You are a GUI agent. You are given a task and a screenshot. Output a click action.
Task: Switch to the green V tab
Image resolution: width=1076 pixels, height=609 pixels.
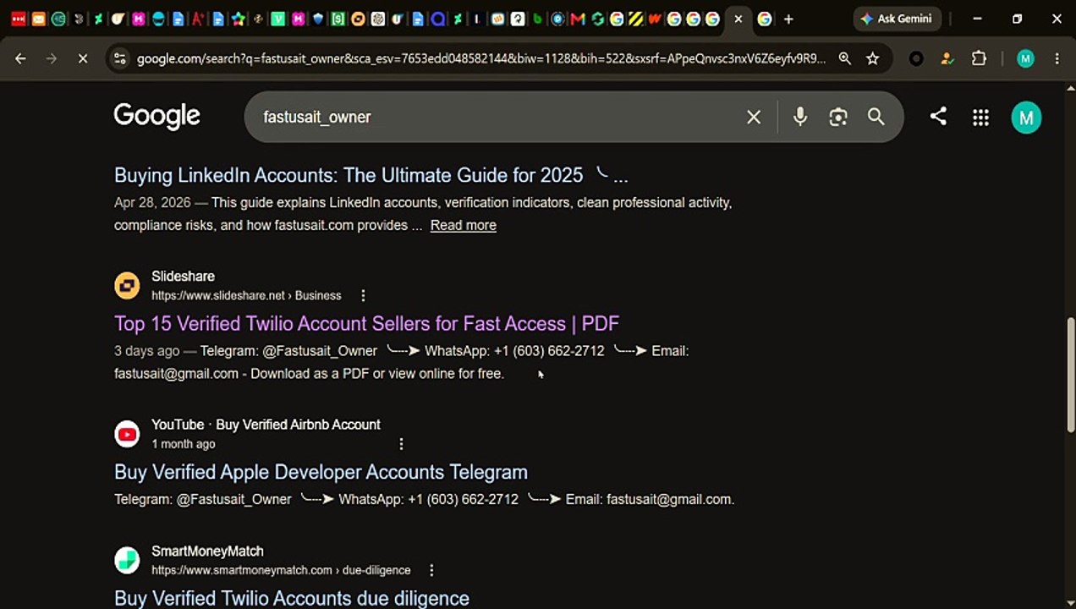click(x=277, y=19)
